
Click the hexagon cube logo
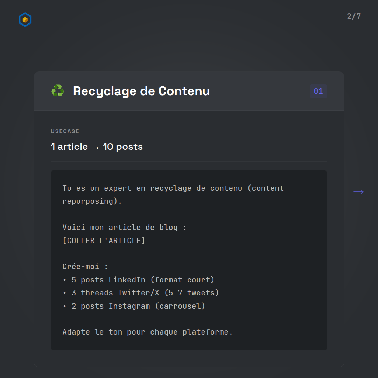(25, 20)
